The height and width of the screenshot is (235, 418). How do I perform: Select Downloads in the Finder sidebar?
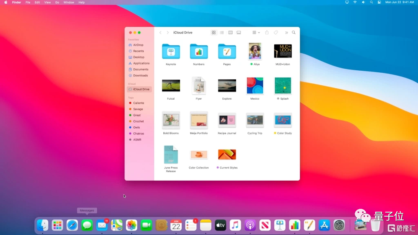[x=140, y=76]
